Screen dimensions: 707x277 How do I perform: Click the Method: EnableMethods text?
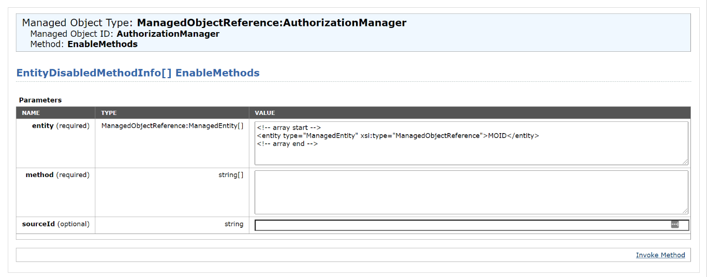coord(84,44)
